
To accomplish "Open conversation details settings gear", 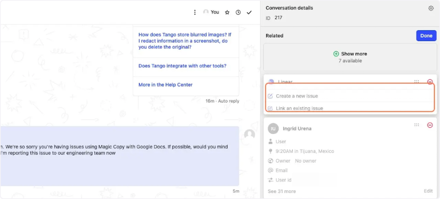I will point(431,8).
